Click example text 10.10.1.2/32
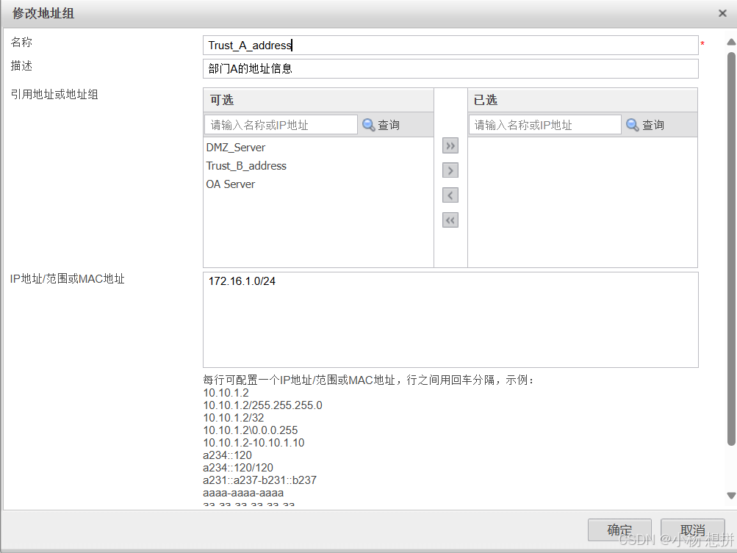The image size is (737, 553). coord(234,418)
